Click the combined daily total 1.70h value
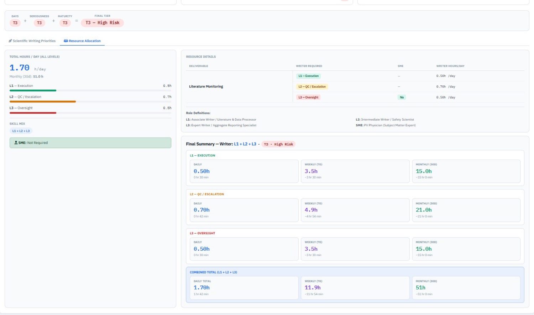 (201, 288)
